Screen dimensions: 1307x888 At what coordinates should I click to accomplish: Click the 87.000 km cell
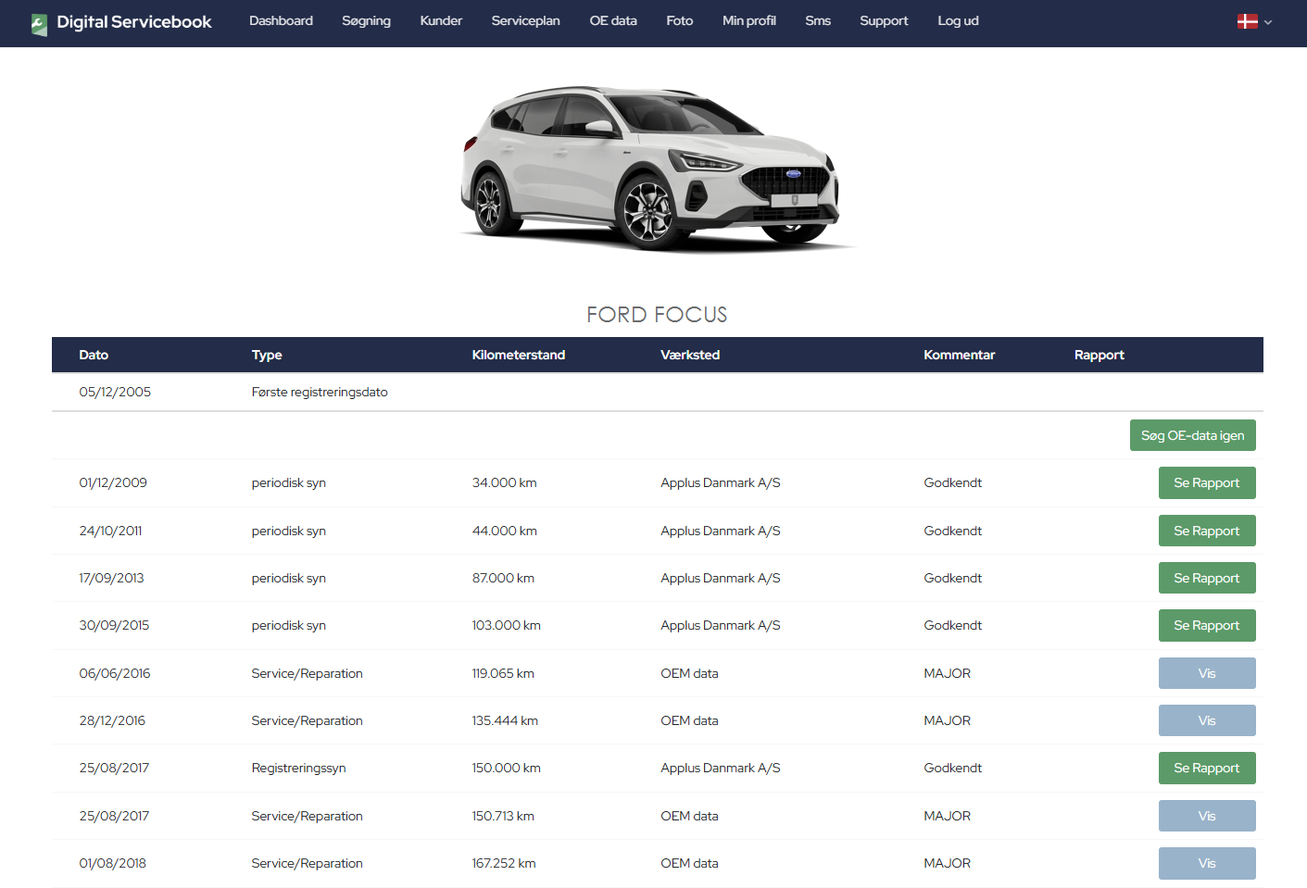click(x=503, y=578)
